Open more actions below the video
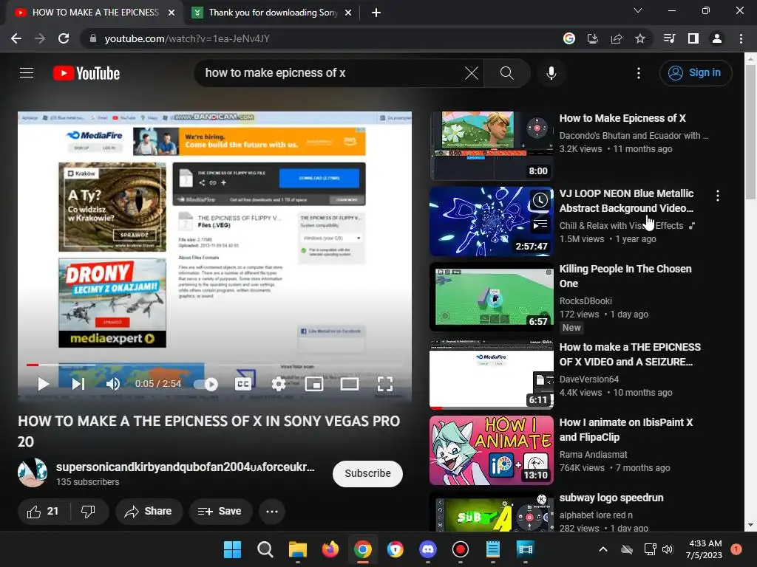This screenshot has width=757, height=567. coord(272,512)
